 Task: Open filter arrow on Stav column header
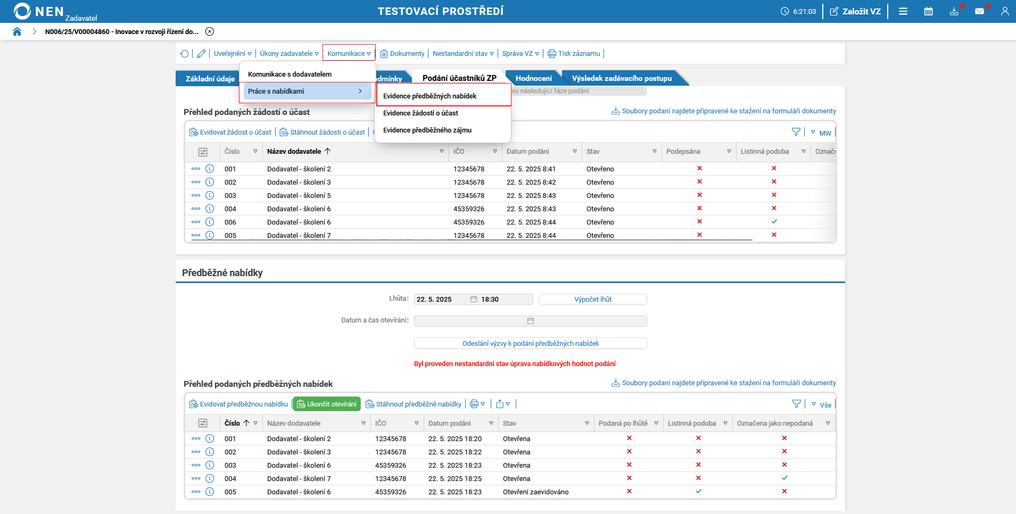tap(654, 152)
